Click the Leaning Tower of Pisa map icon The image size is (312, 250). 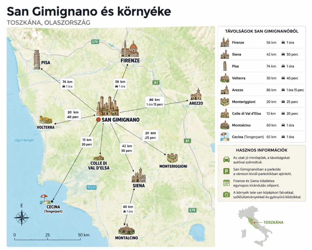coord(37,60)
